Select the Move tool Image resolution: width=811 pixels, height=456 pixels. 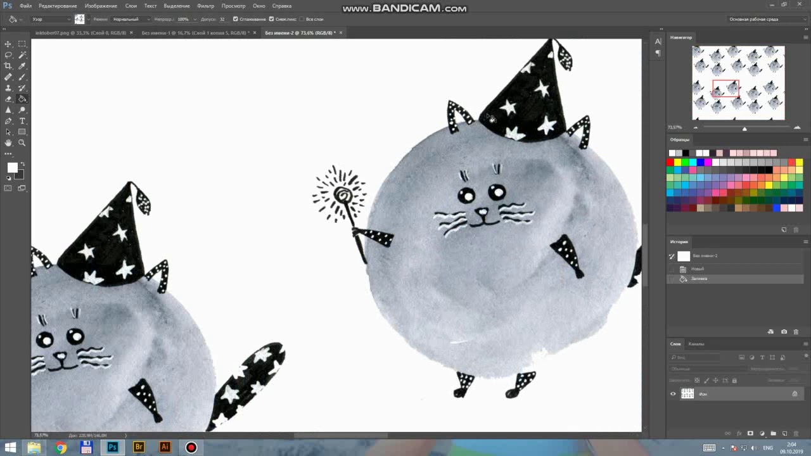click(8, 44)
